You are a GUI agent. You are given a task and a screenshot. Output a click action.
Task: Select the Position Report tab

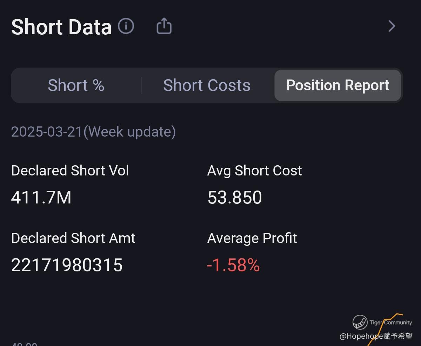338,85
